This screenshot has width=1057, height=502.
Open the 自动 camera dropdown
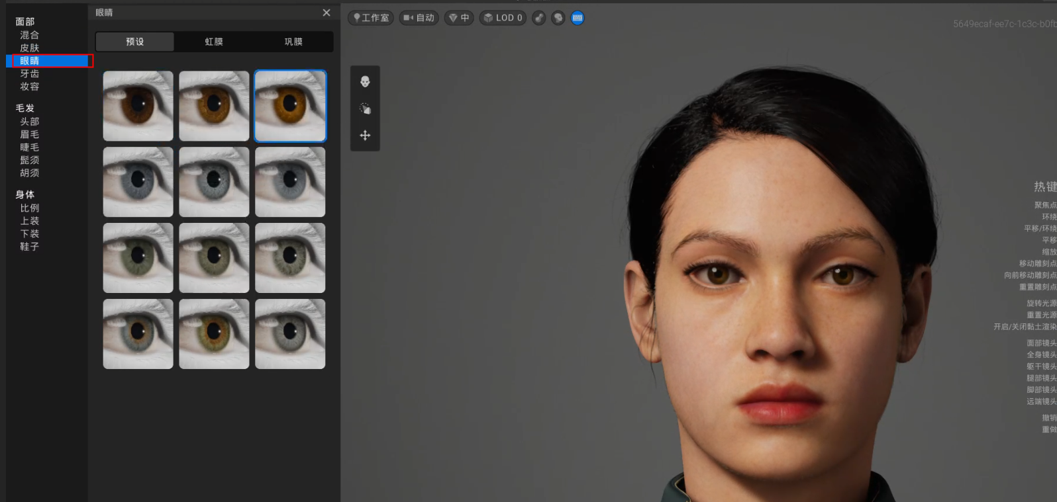click(419, 18)
